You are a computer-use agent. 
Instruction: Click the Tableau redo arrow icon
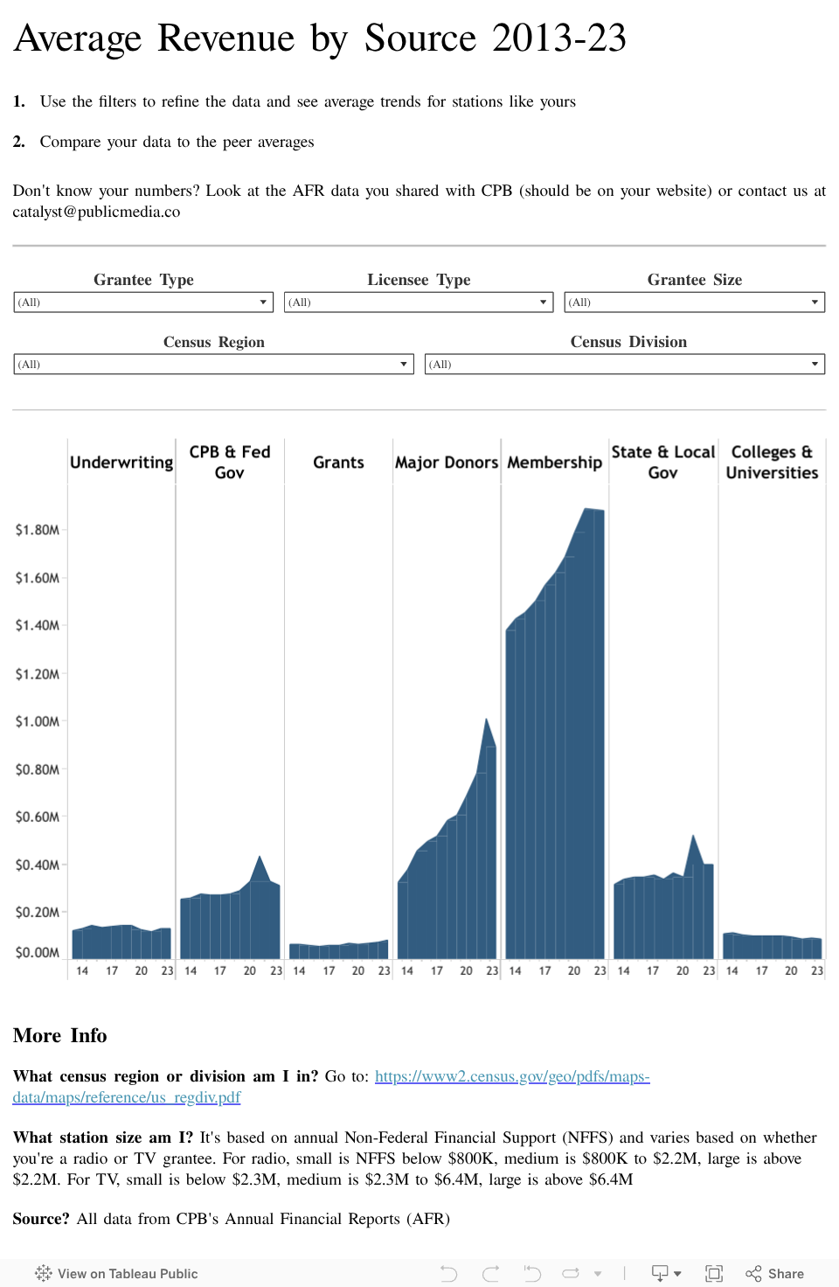pos(491,1274)
